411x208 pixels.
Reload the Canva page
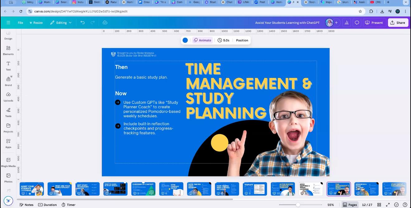[21, 11]
